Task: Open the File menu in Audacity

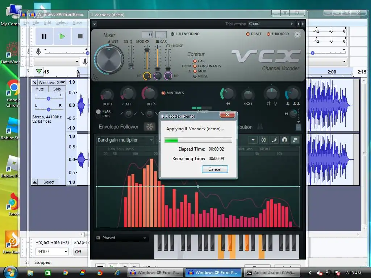Action: [36, 22]
